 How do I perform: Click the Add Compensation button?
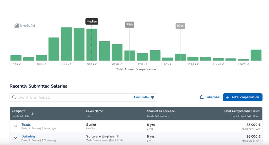242,97
